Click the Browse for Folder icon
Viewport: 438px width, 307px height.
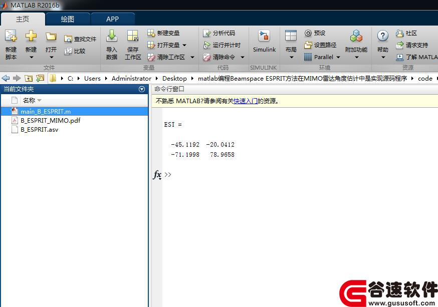[x=40, y=79]
